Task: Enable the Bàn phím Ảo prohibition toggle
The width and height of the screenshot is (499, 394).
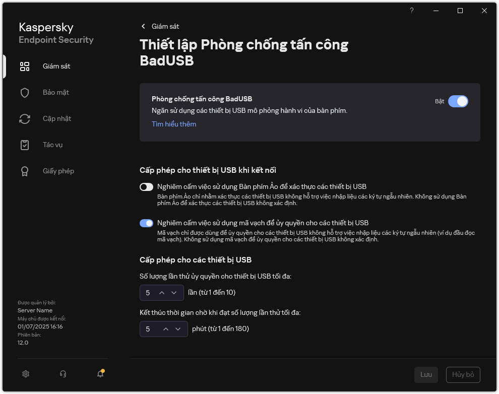Action: tap(146, 187)
